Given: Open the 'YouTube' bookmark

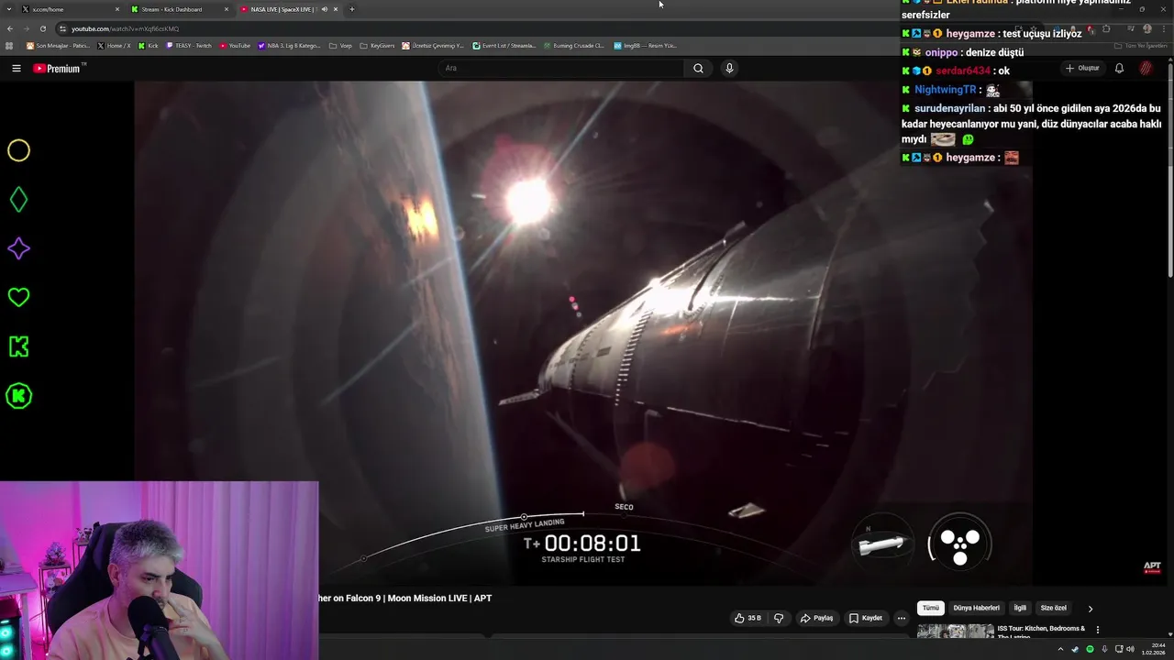Looking at the screenshot, I should (x=235, y=45).
